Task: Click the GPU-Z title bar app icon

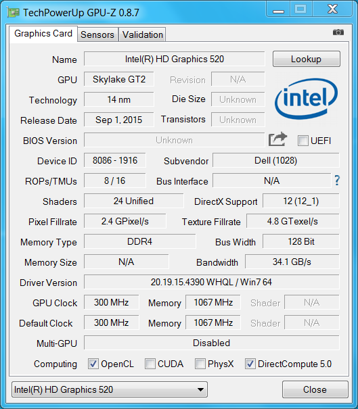Action: [x=14, y=13]
